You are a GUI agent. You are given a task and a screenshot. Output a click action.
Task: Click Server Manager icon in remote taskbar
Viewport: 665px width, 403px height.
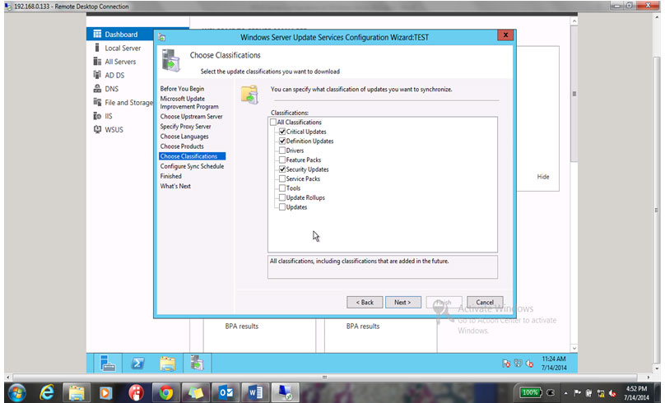point(107,364)
